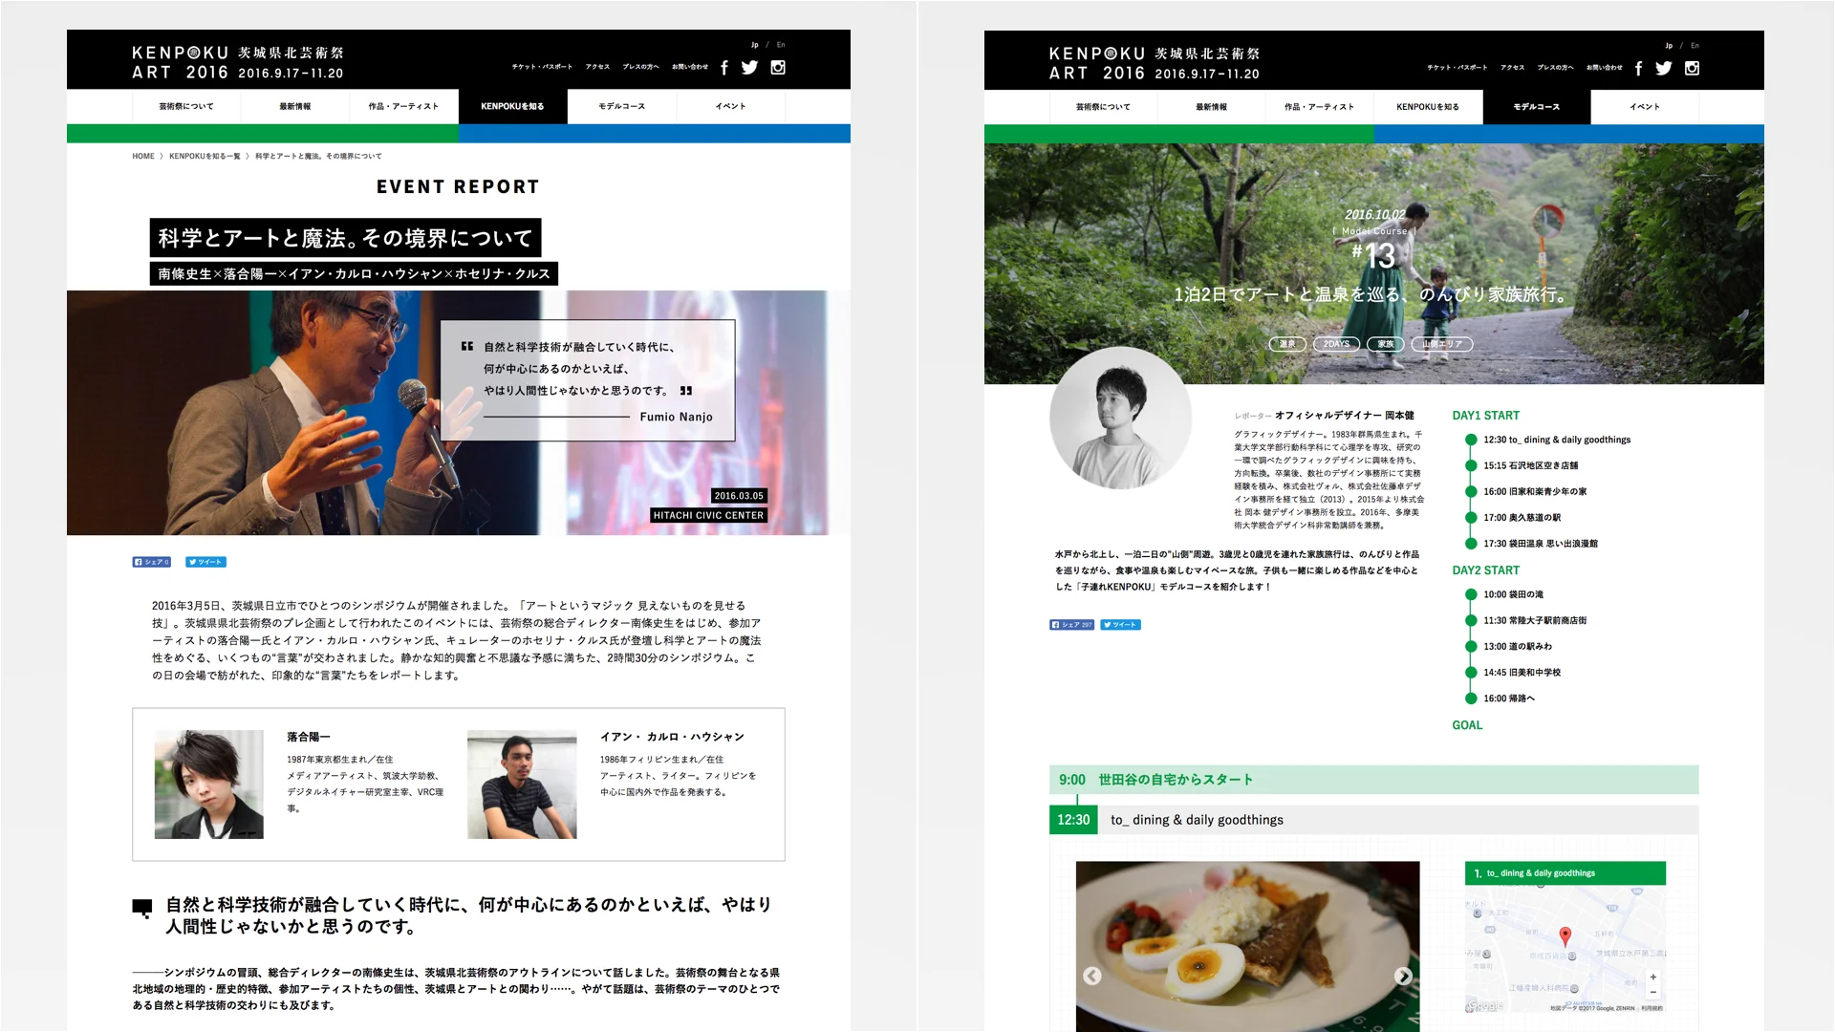The image size is (1835, 1032).
Task: Click the 2DAYS tag pill
Action: click(x=1336, y=344)
